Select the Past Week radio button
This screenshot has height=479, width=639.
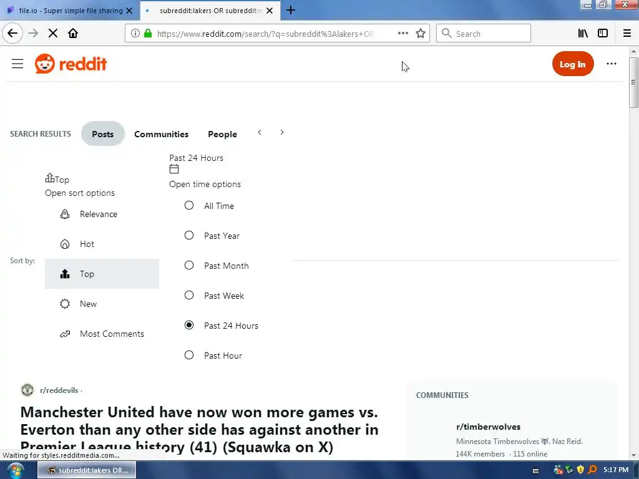189,295
